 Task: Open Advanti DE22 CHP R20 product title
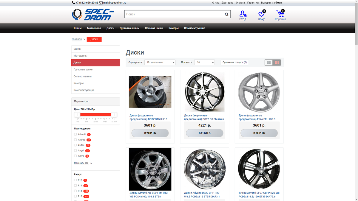click(202, 195)
